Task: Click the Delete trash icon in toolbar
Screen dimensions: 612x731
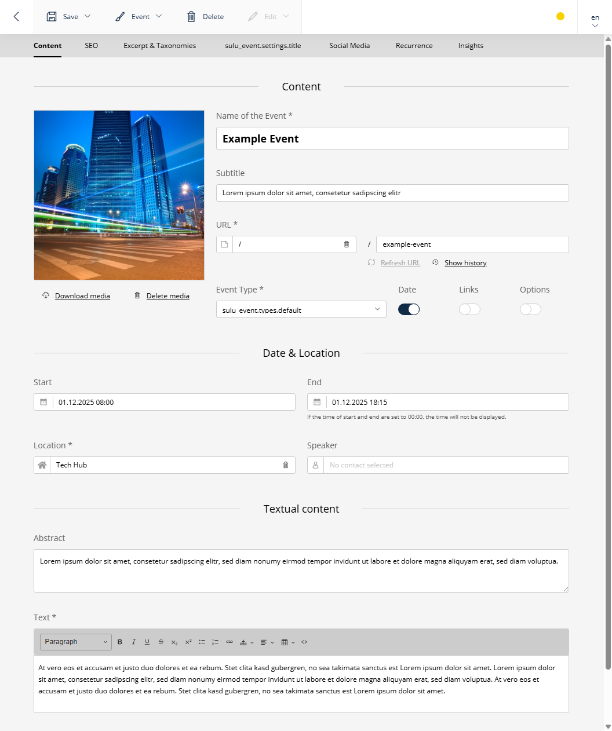Action: click(191, 17)
